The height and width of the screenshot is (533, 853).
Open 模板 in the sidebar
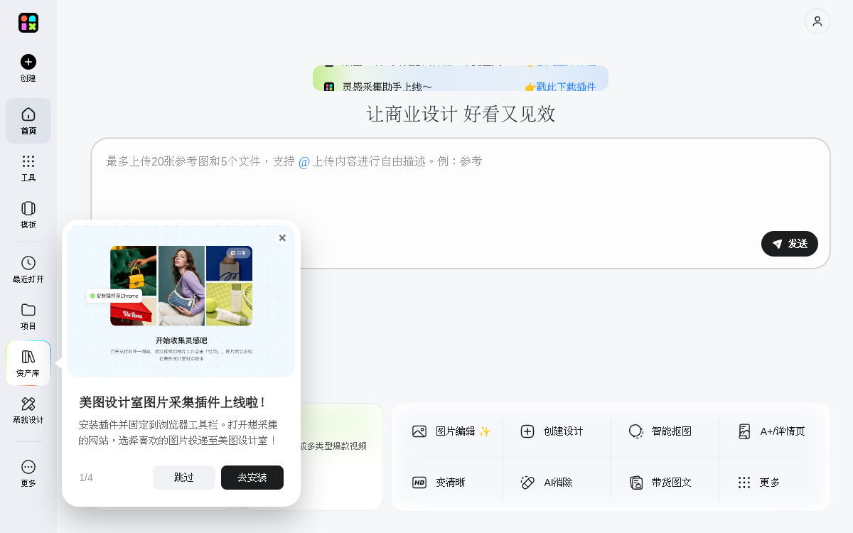(28, 215)
